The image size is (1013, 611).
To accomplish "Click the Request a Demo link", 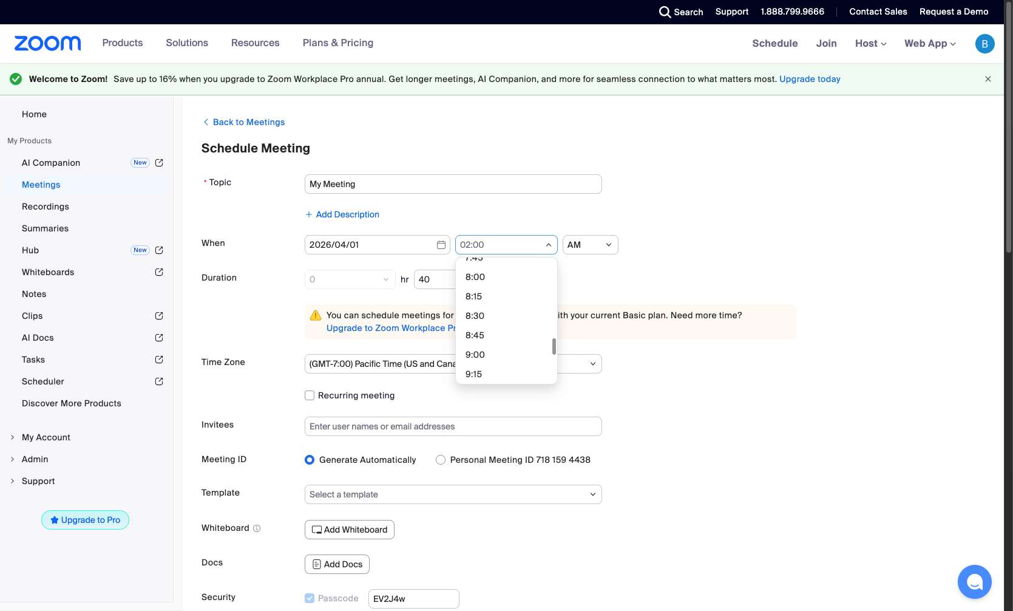I will click(954, 12).
